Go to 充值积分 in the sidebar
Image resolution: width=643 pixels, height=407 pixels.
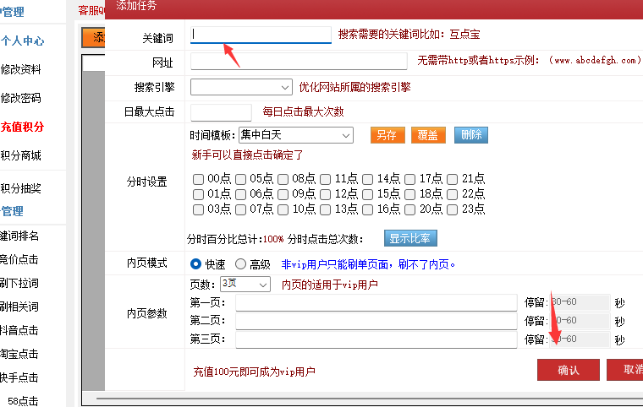[22, 127]
